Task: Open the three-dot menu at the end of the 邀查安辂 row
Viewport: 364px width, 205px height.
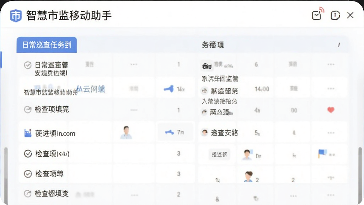Action: tap(331, 133)
